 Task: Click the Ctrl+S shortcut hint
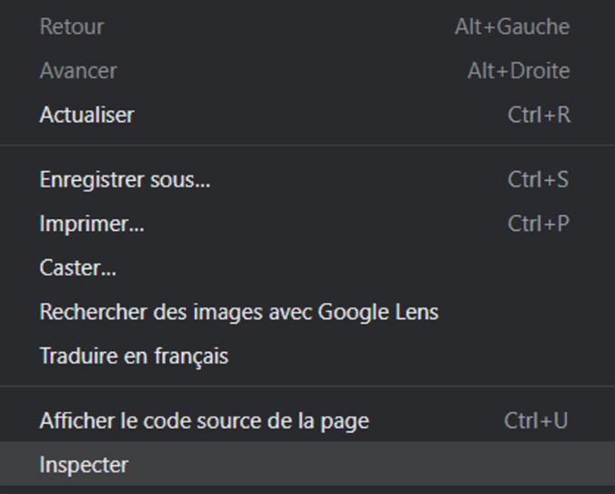(539, 180)
